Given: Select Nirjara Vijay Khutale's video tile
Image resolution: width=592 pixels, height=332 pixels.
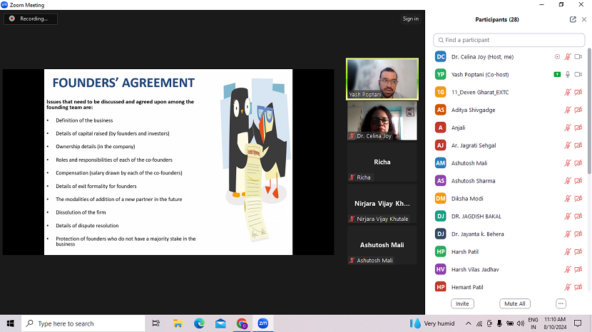Looking at the screenshot, I should (x=382, y=204).
